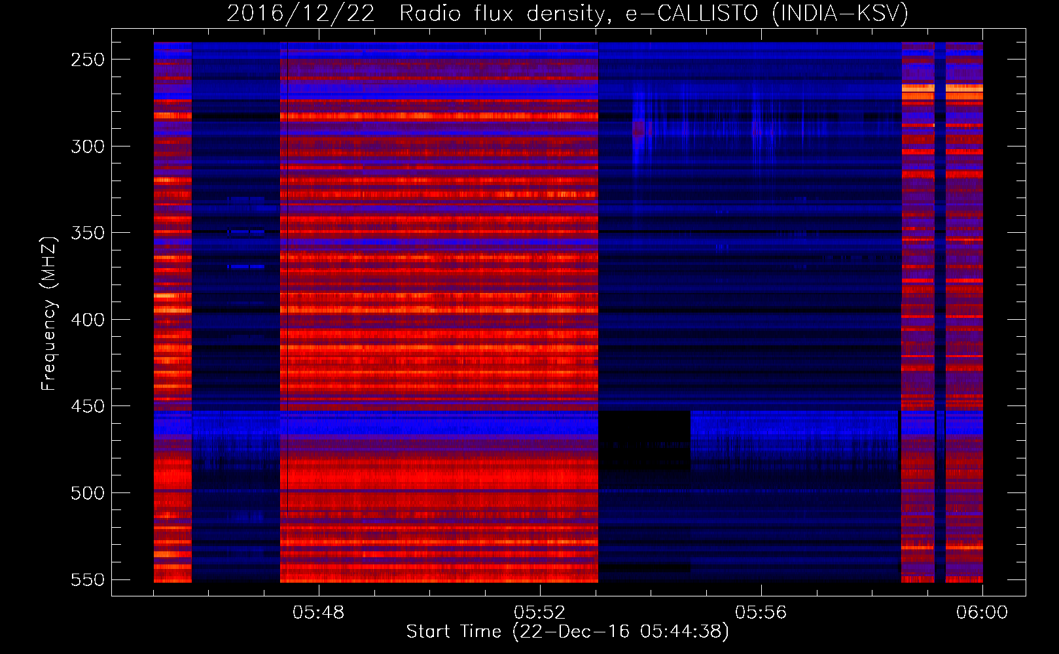Click the 06:00 time axis label

coord(982,613)
